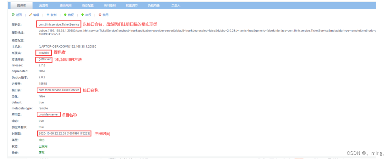389x159 pixels.
Task: Click the 已启用 status value
Action: tap(43, 146)
